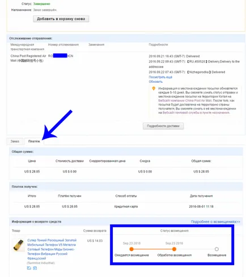Viewport: 246px width, 277px height.
Task: Click the 'Посмотреть ещё' tracking link
Action: (160, 77)
